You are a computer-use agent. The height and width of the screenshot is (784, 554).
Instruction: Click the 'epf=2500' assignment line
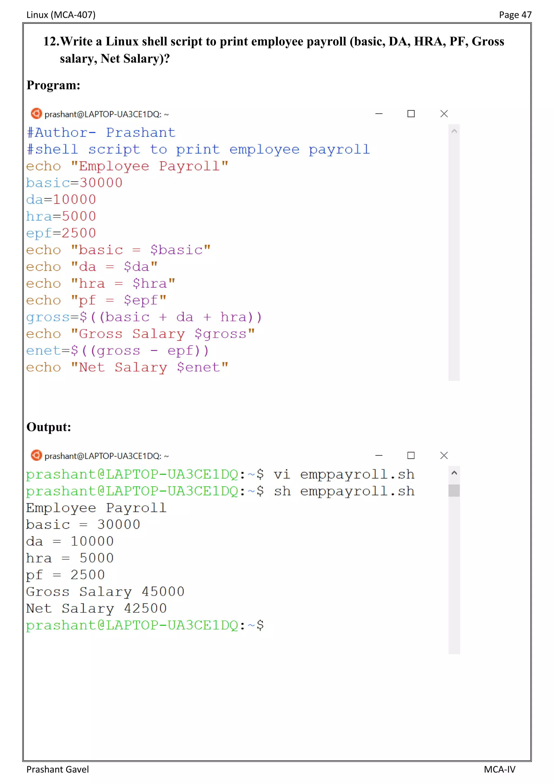pos(61,234)
